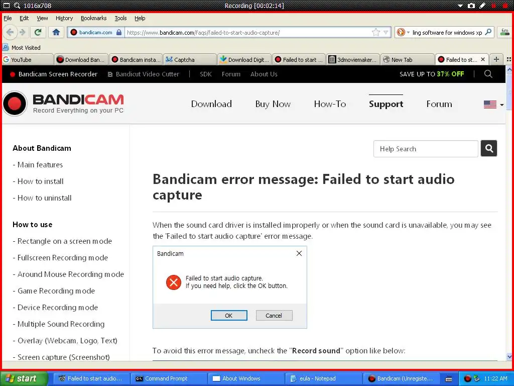The image size is (514, 386).
Task: Click the page vertical scrollbar down arrow
Action: (x=509, y=356)
